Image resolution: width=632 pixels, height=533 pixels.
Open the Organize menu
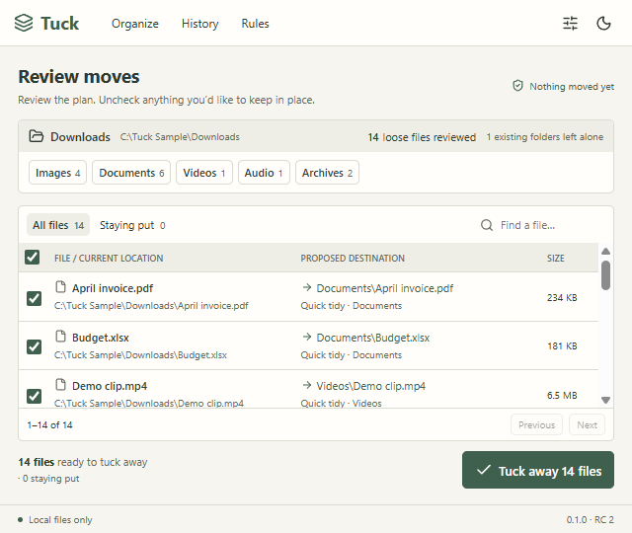(135, 24)
